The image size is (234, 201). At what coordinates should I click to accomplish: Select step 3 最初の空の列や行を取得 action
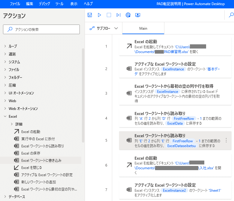(x=175, y=93)
